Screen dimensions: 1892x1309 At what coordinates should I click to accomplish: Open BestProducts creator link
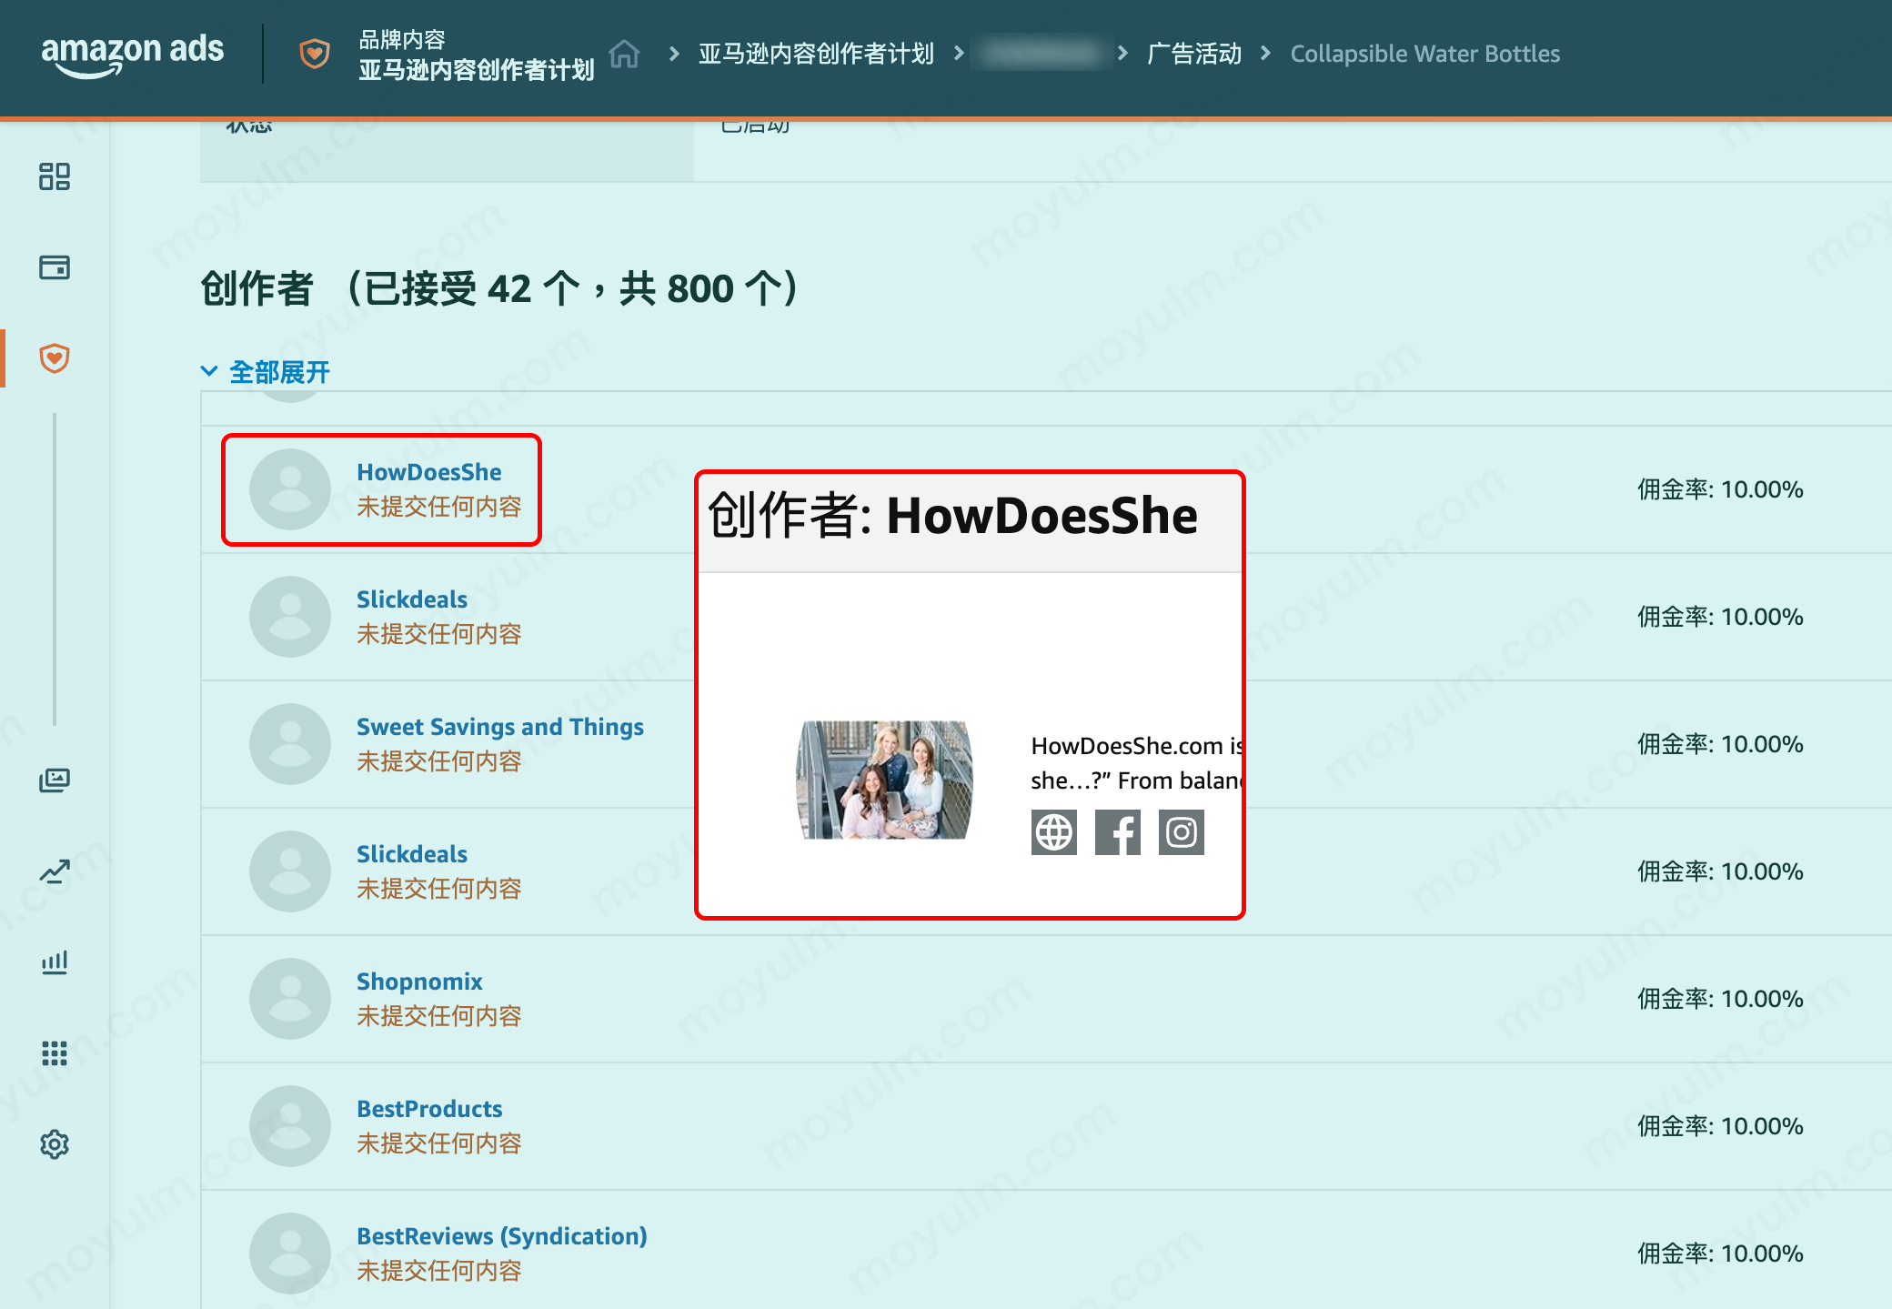pos(429,1109)
